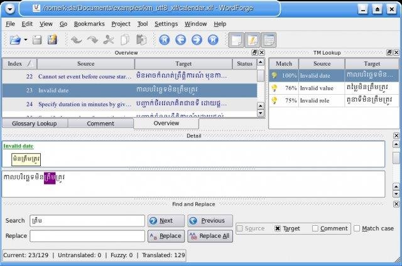Image resolution: width=402 pixels, height=266 pixels.
Task: Open the Bookmarks menu
Action: [x=89, y=24]
